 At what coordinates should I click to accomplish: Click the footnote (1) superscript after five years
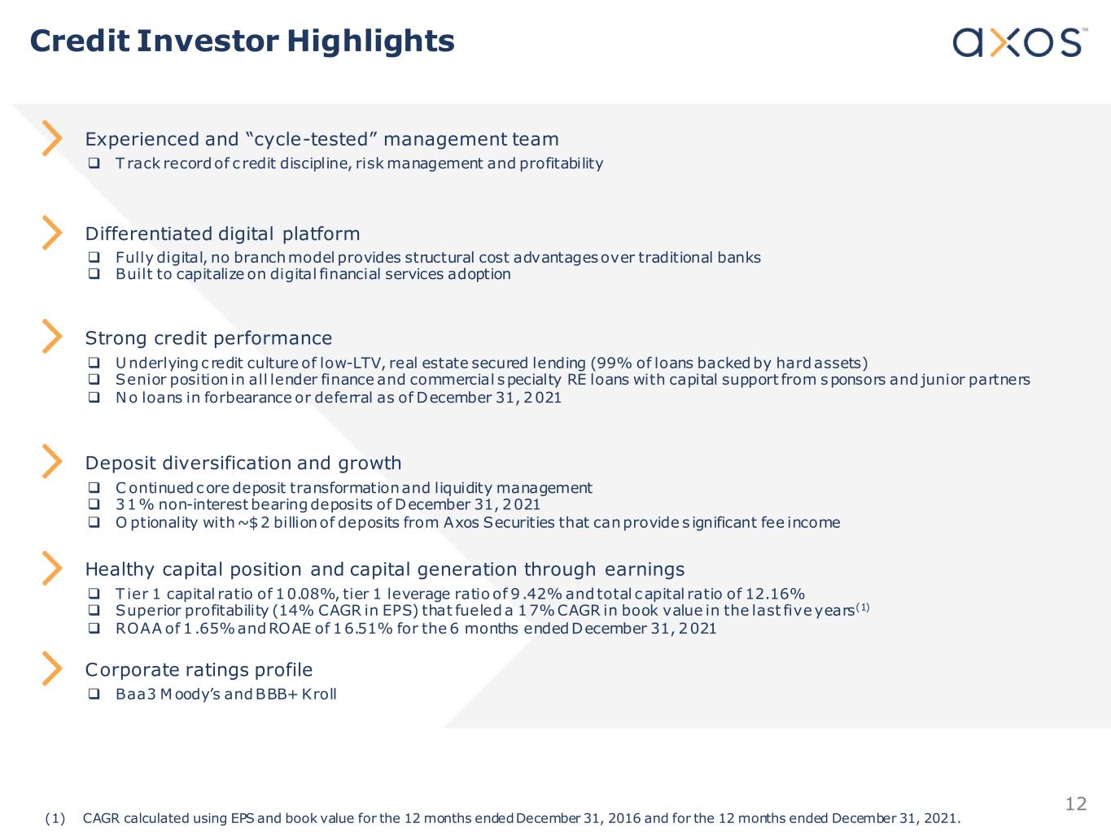[x=862, y=607]
